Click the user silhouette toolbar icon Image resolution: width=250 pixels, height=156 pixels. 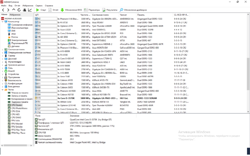coord(24,10)
